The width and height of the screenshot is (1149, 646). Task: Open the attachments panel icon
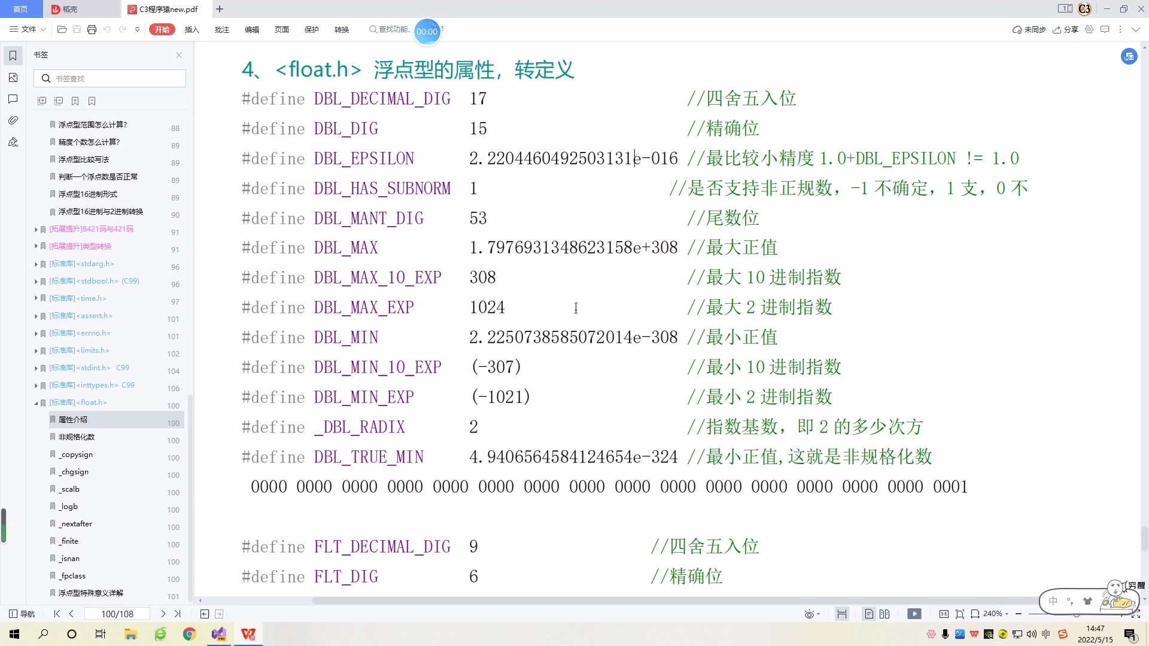pos(13,120)
